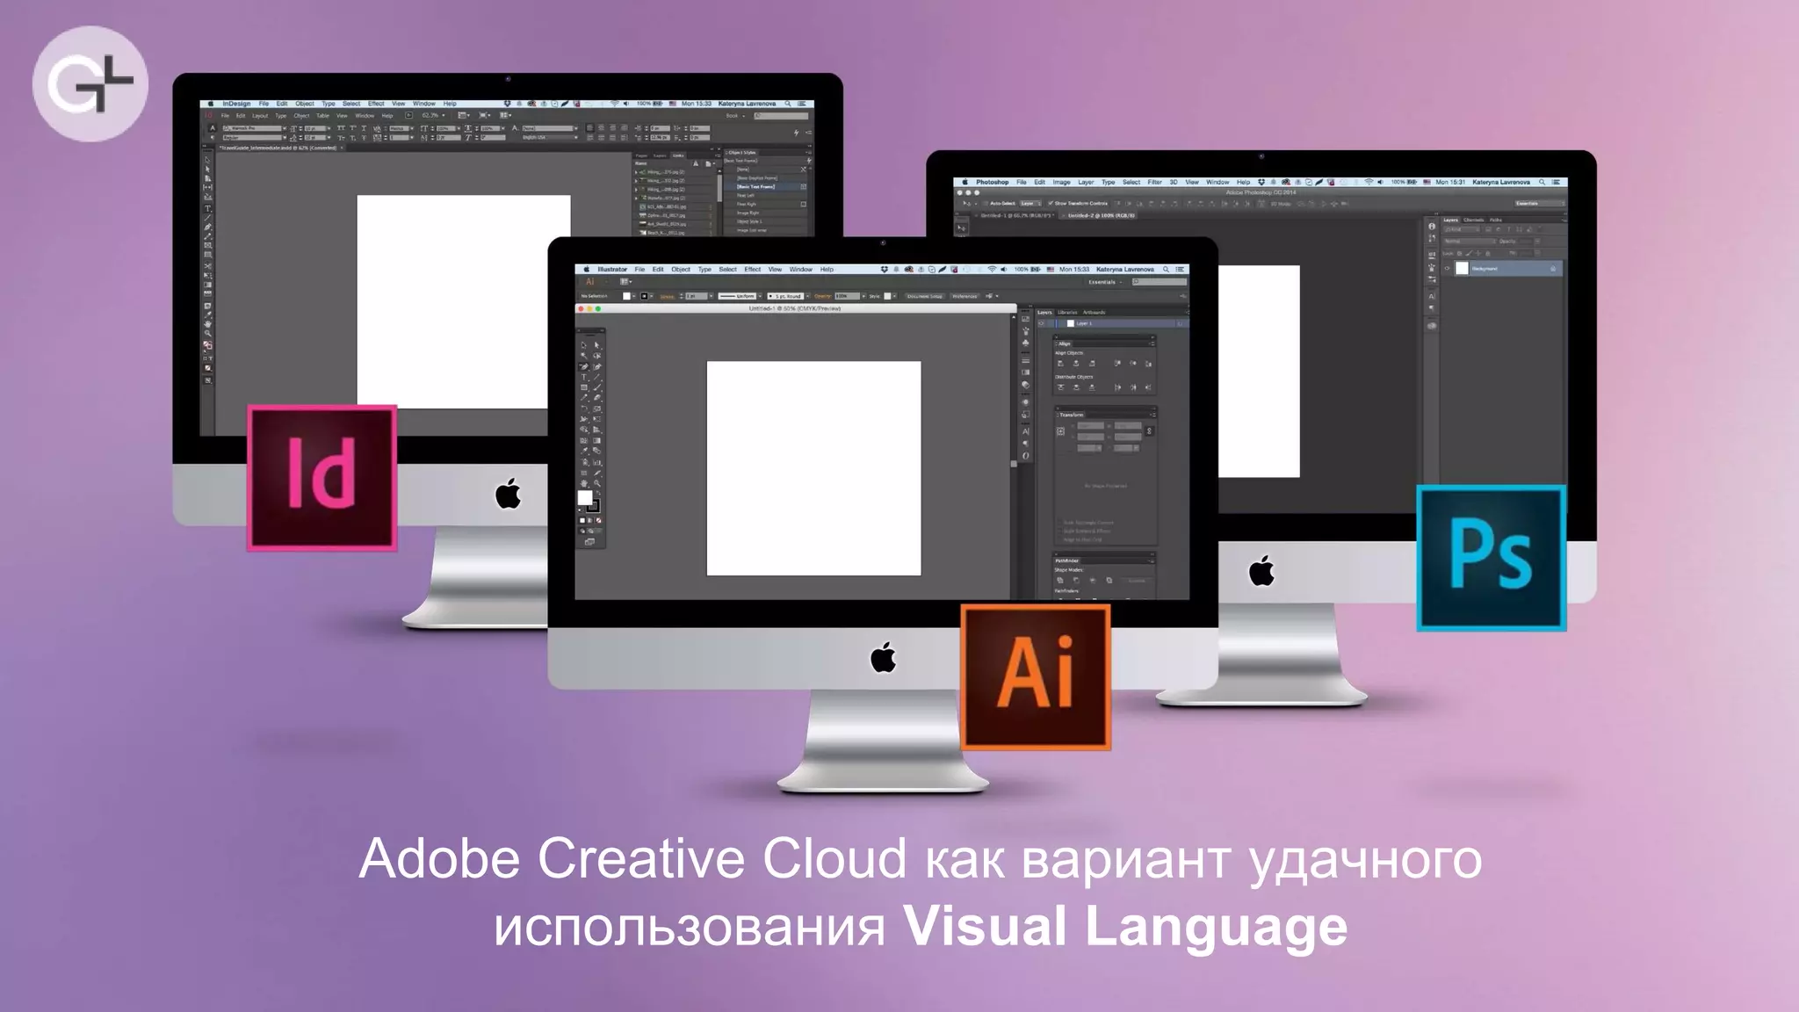The height and width of the screenshot is (1012, 1799).
Task: Activate the Type tool in Illustrator toolbox
Action: coord(583,377)
